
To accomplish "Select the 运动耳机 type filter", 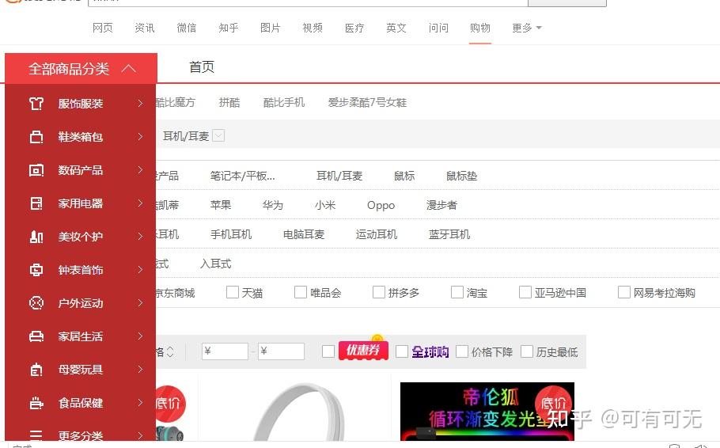I will pyautogui.click(x=377, y=234).
